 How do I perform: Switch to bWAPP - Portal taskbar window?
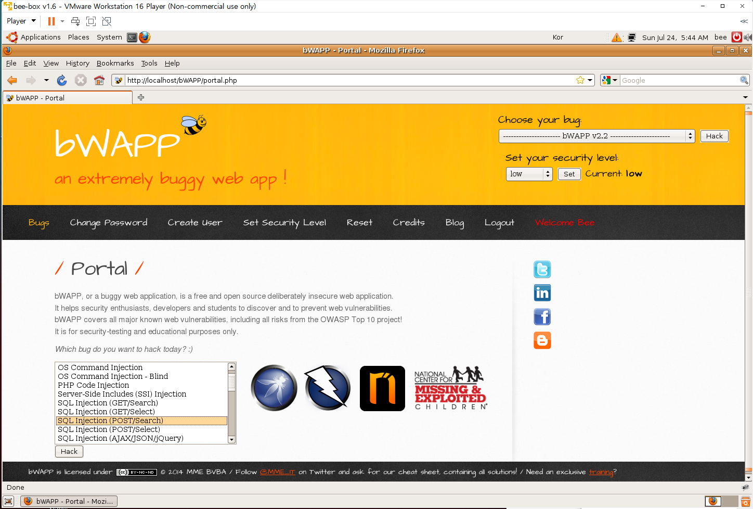point(69,501)
